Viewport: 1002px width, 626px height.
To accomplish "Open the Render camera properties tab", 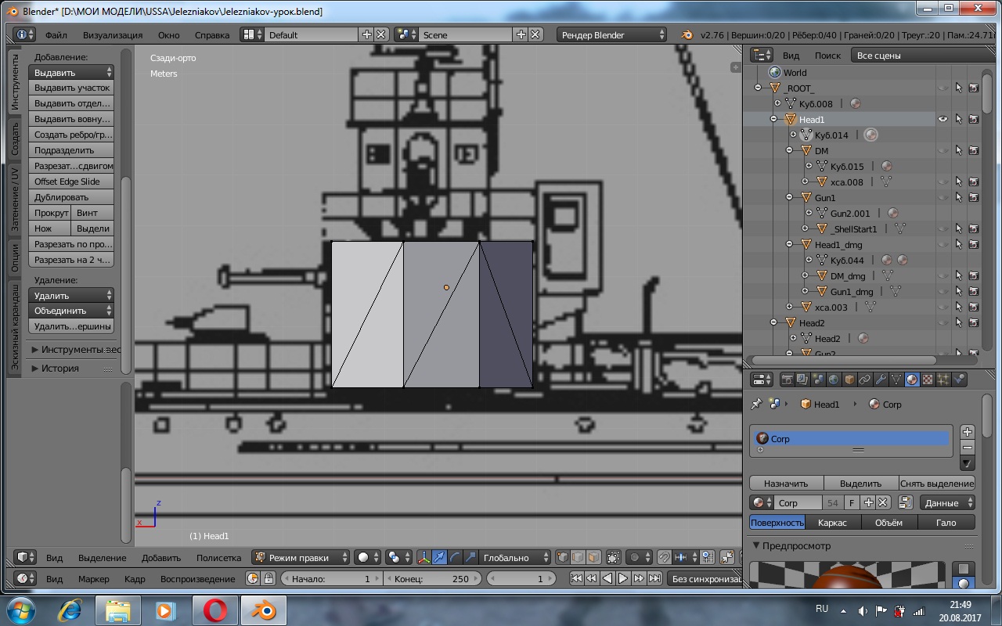I will tap(787, 380).
